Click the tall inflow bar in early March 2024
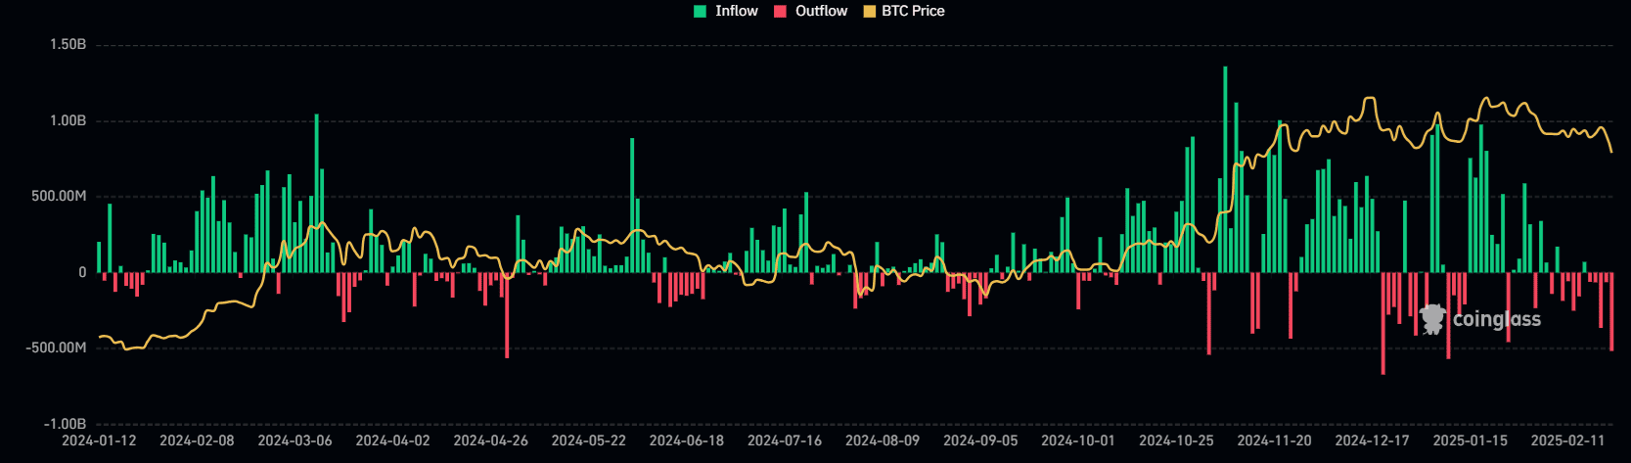This screenshot has height=463, width=1631. point(316,193)
